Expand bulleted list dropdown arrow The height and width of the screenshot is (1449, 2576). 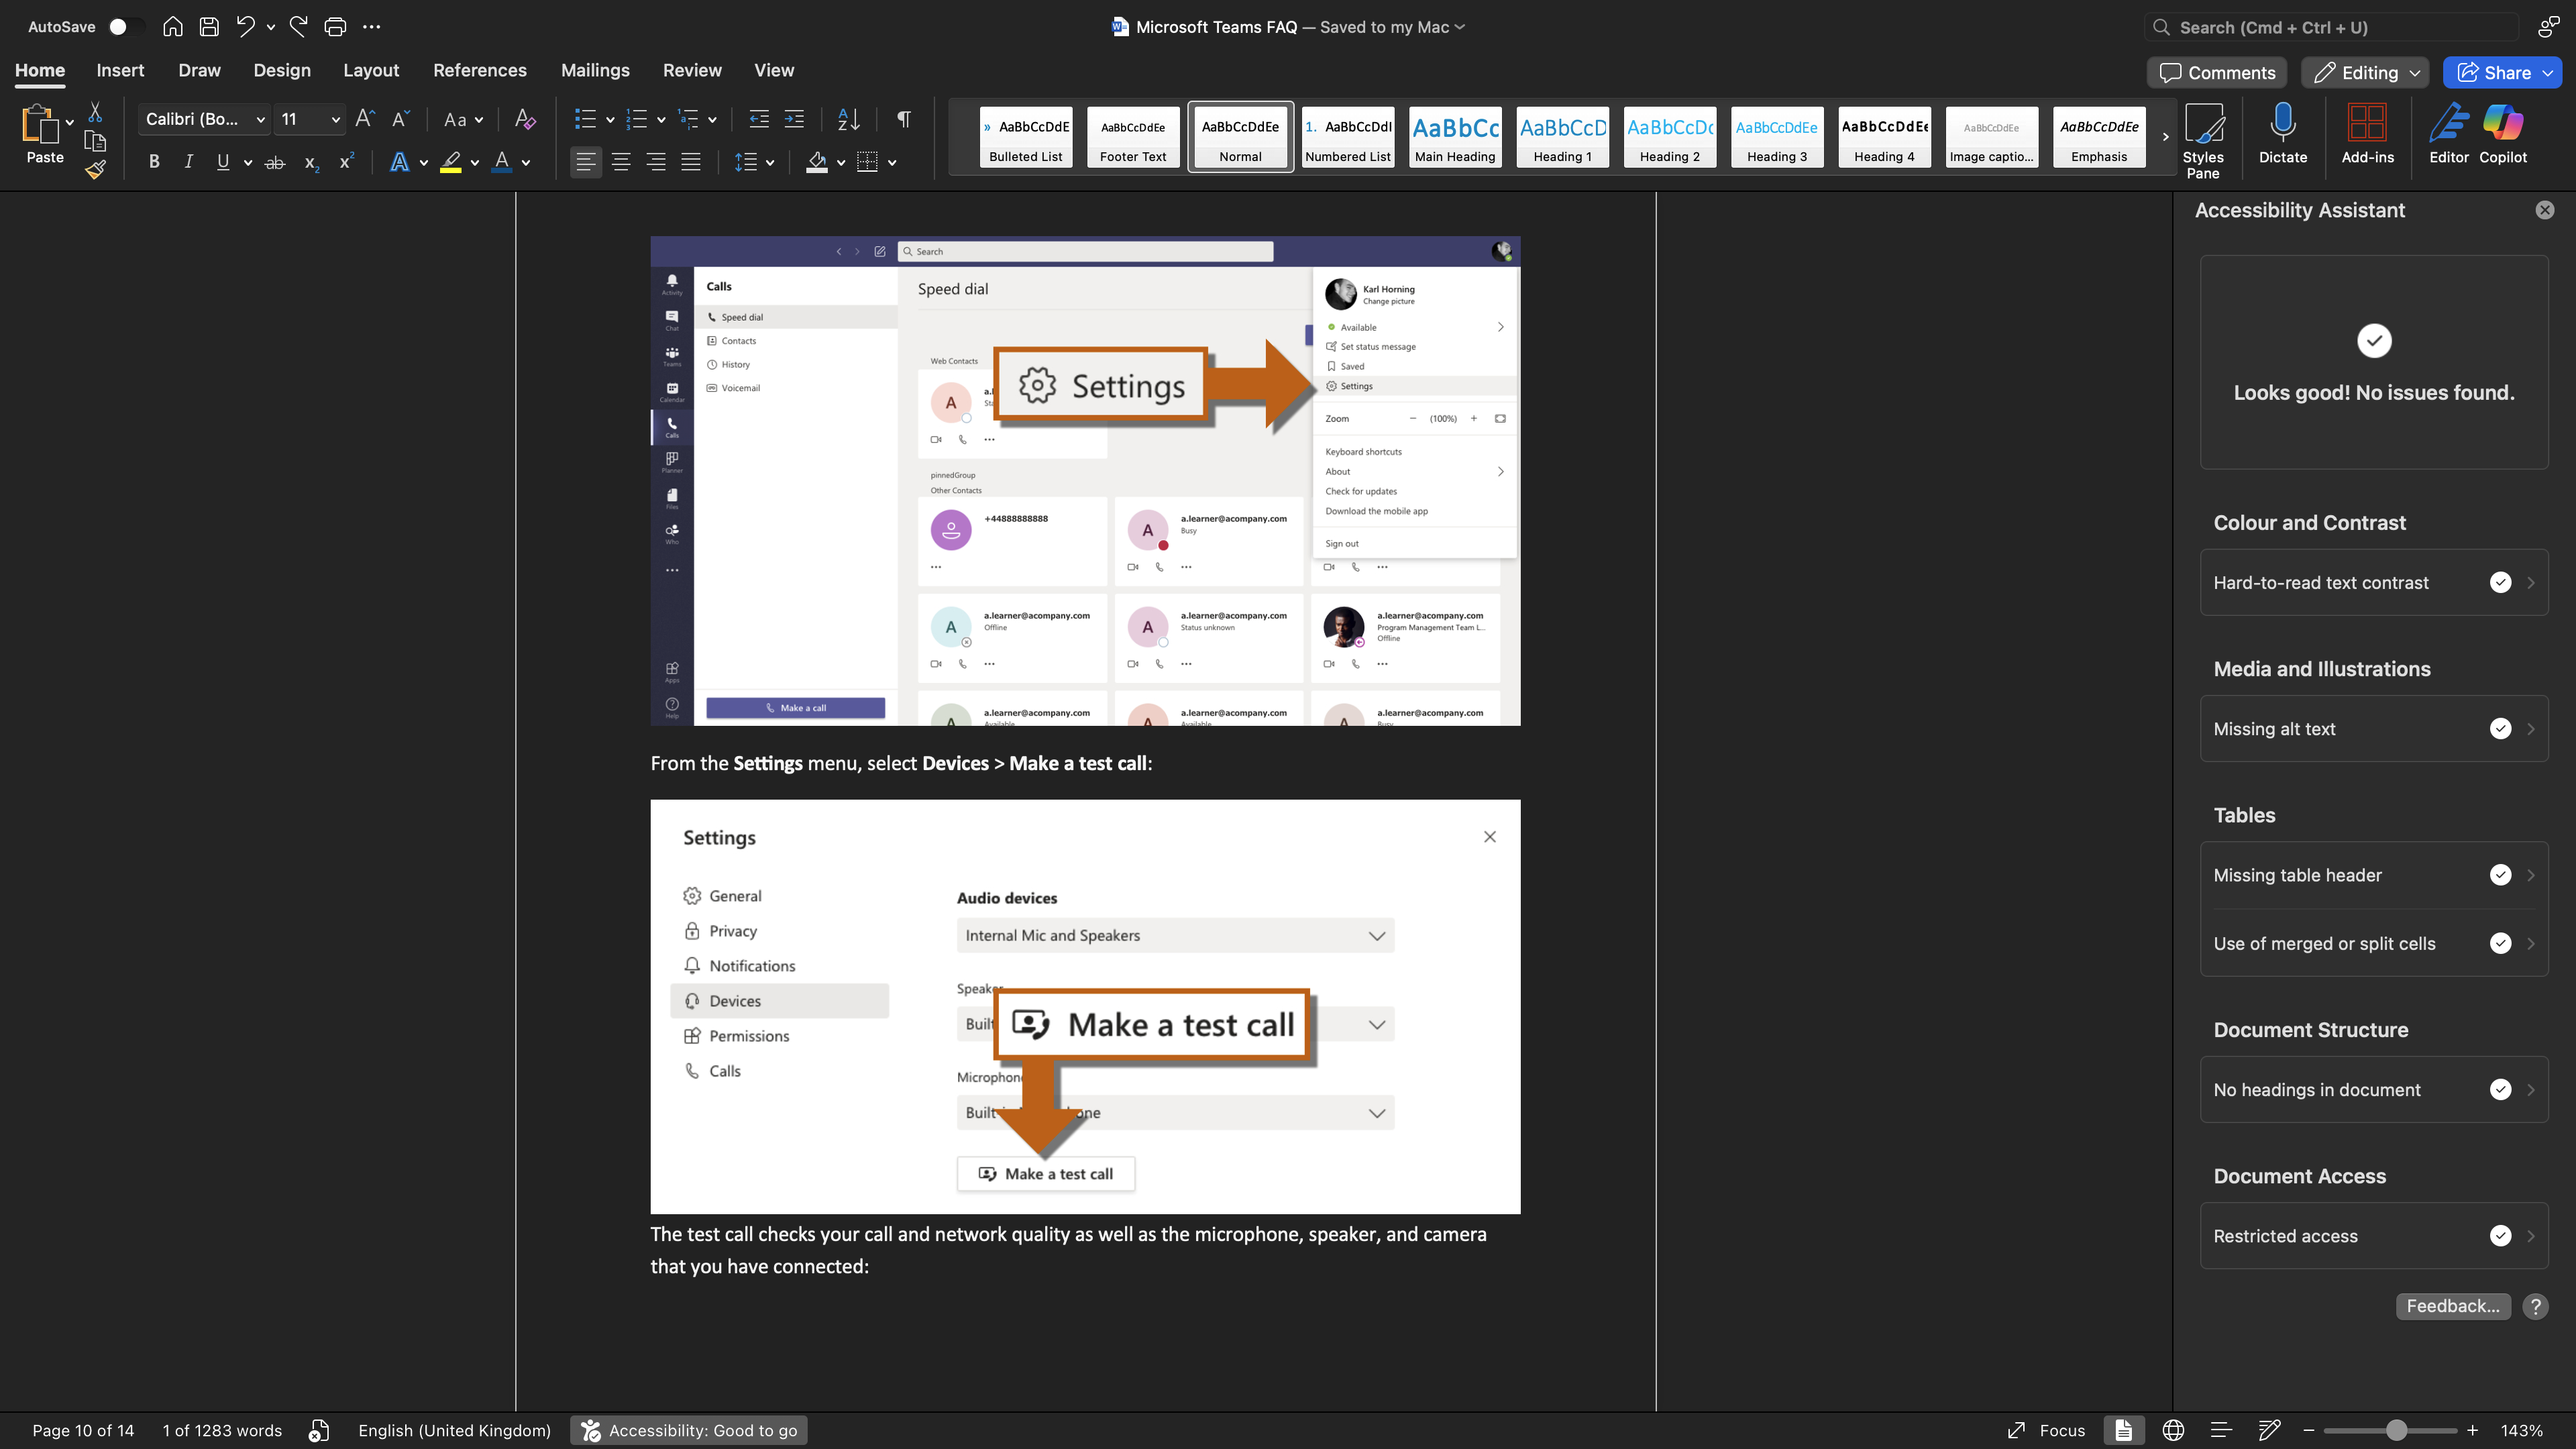coord(610,120)
